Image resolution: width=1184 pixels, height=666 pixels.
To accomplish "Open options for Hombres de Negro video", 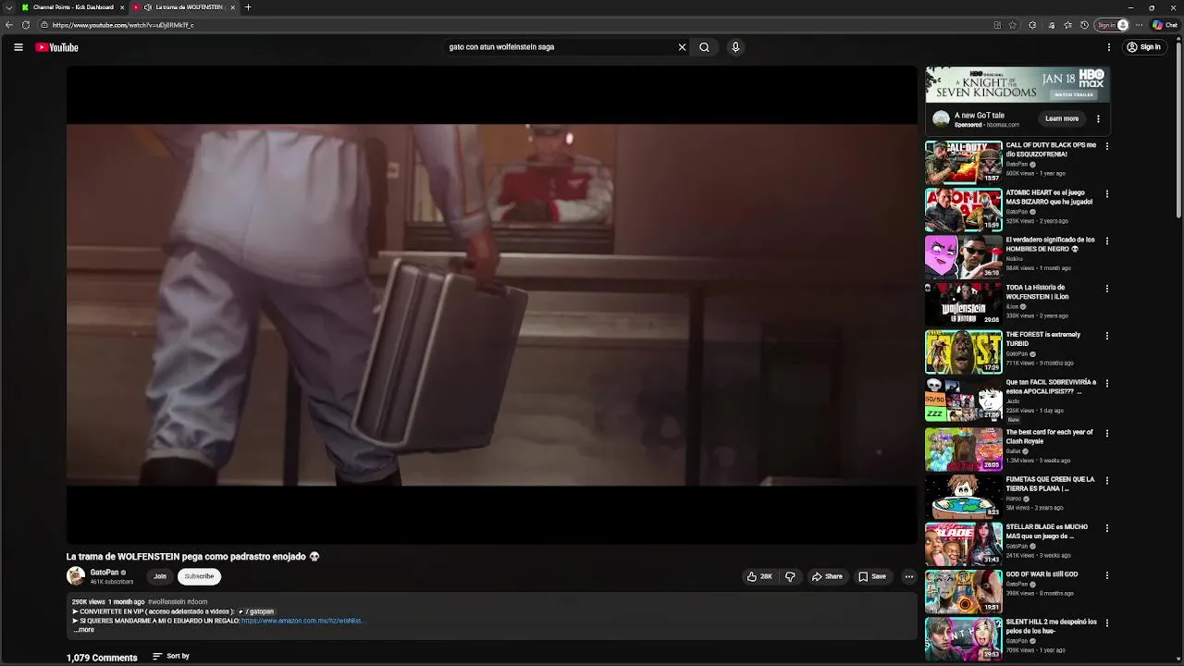I will (1106, 241).
